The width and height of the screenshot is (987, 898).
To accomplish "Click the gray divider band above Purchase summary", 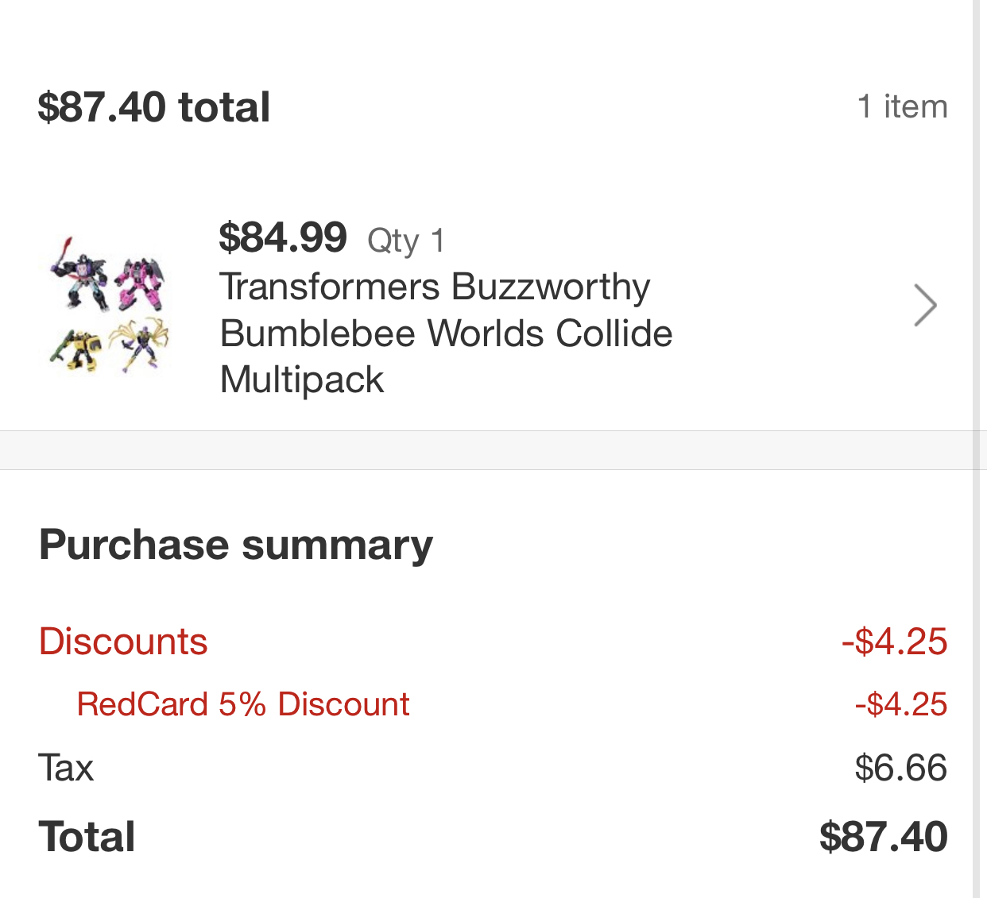I will [x=485, y=450].
